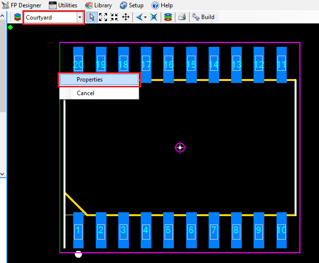The height and width of the screenshot is (263, 319).
Task: Select the pan move tool
Action: coord(126,17)
